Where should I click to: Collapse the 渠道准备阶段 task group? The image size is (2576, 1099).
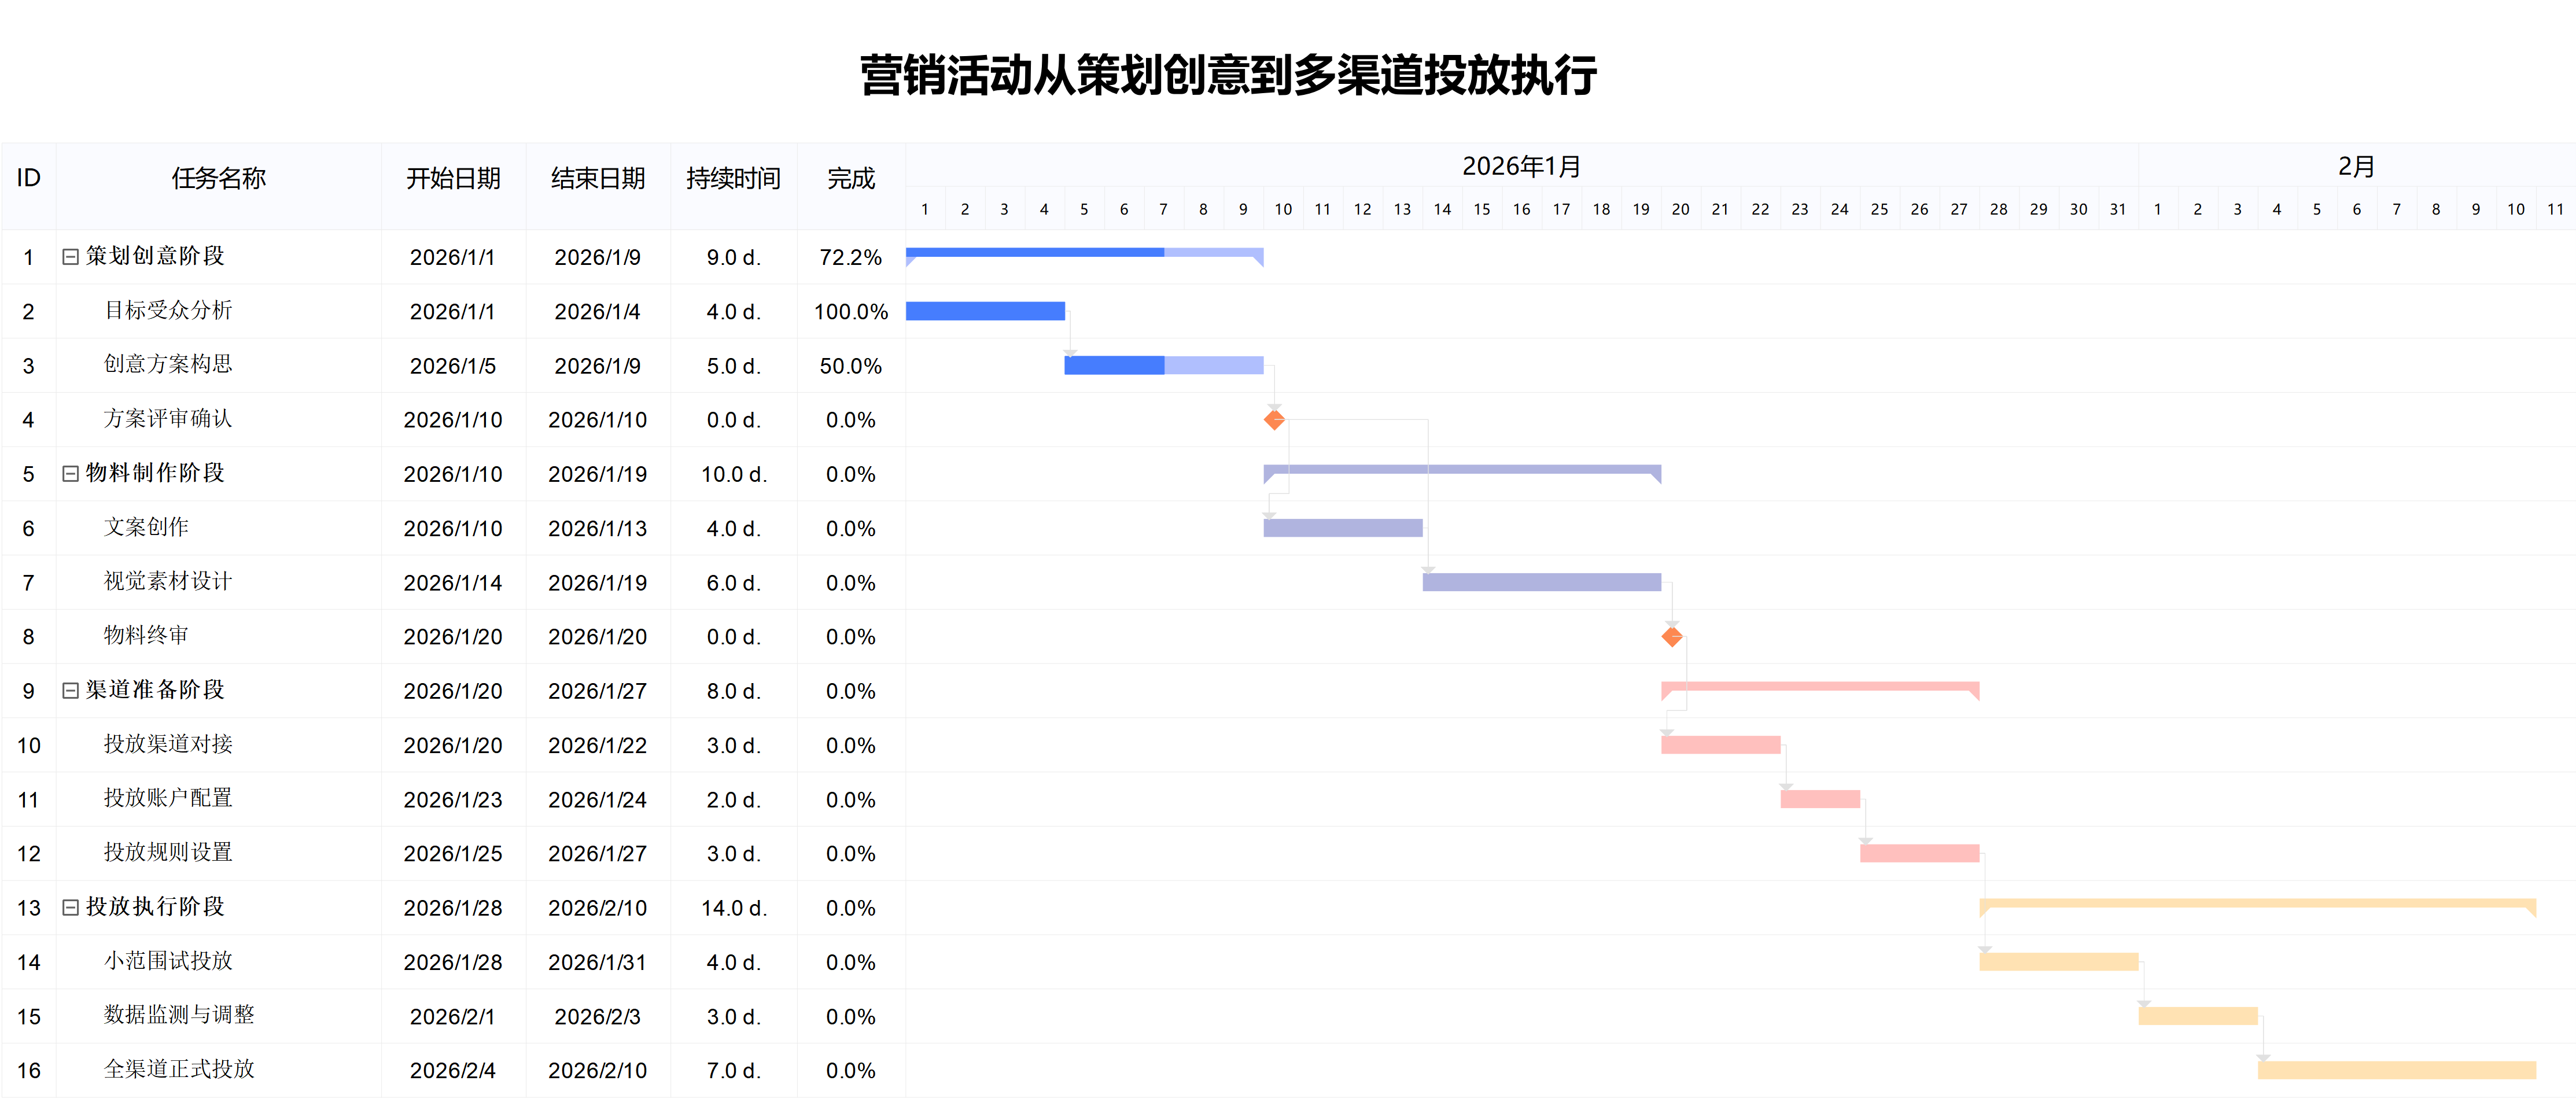point(70,691)
